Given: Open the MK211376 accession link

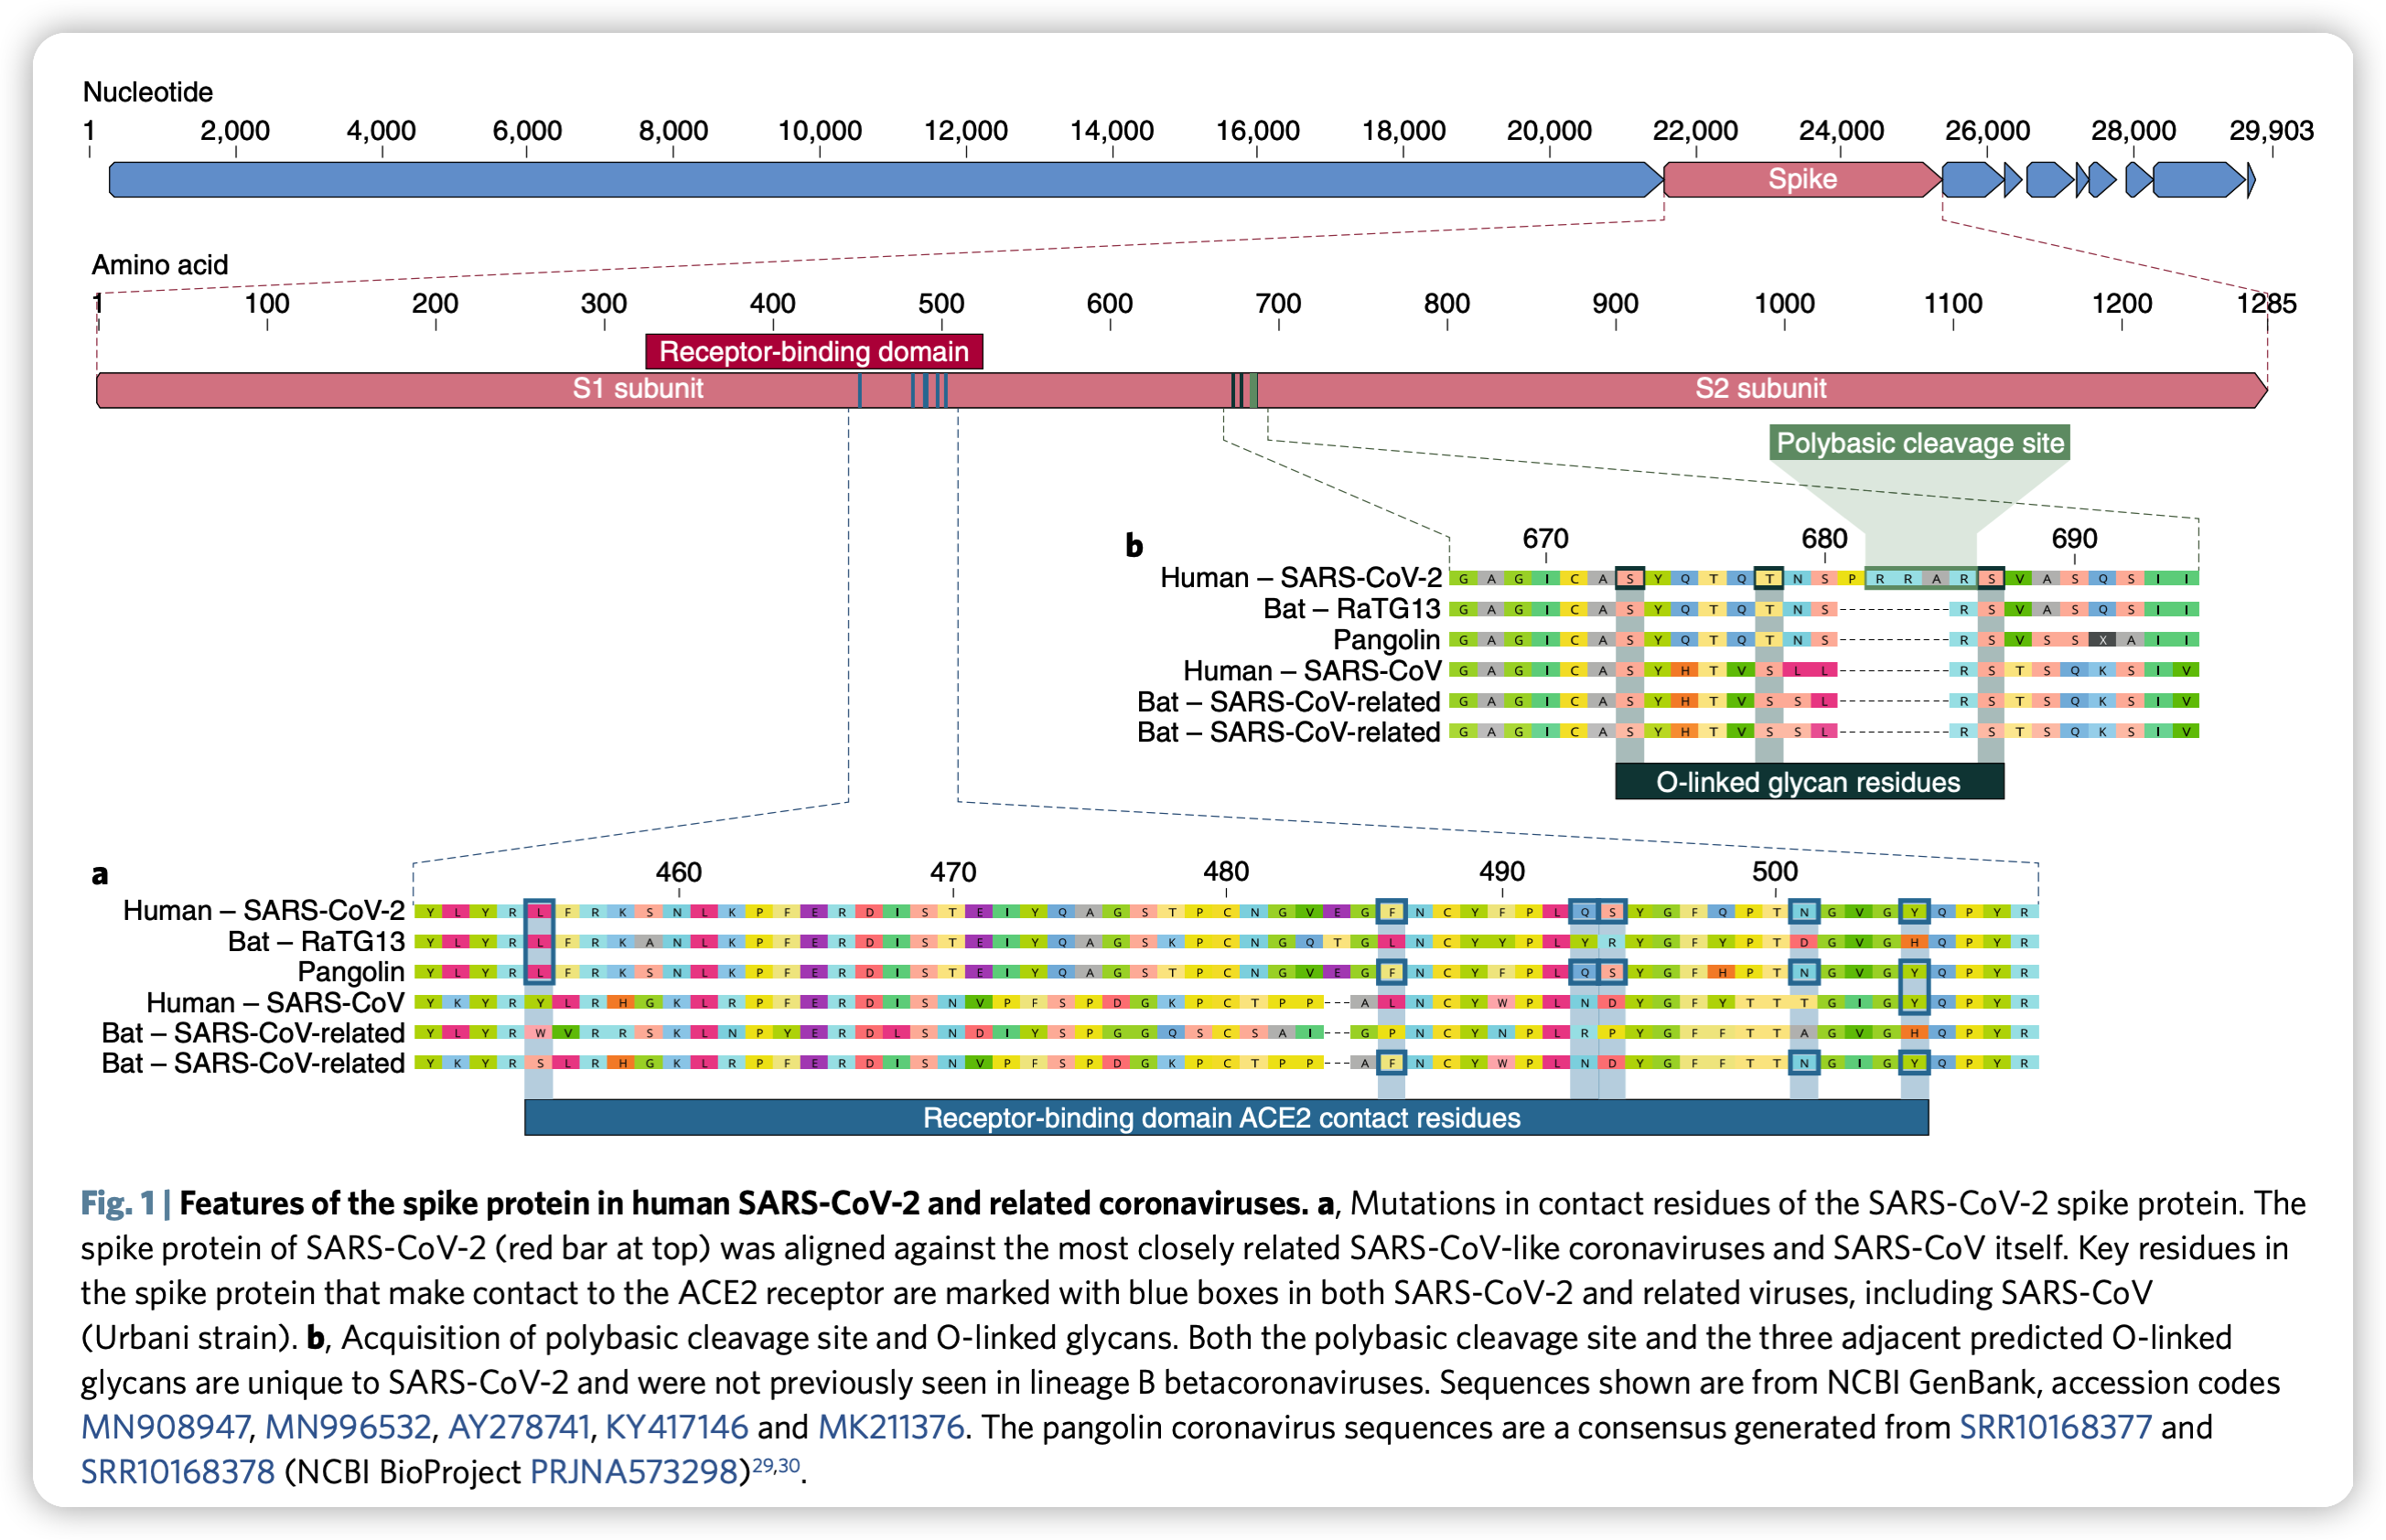Looking at the screenshot, I should (x=890, y=1427).
